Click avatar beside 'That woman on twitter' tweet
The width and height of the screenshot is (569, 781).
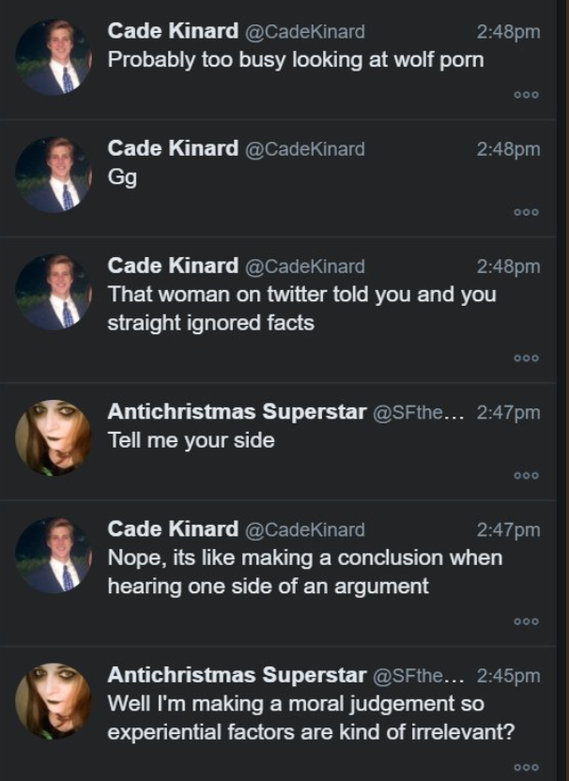tap(54, 292)
